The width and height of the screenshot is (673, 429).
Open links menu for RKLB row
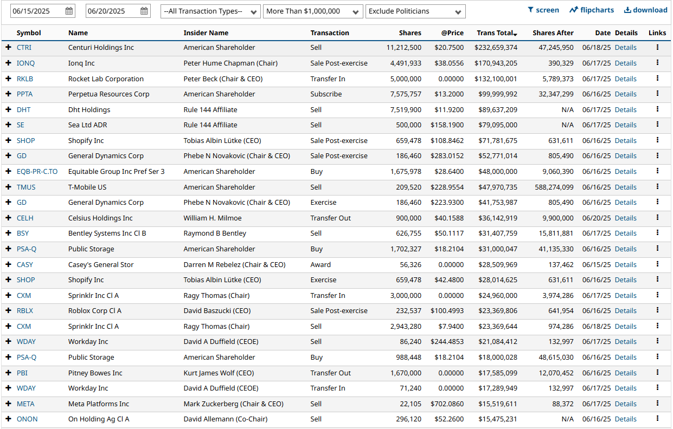click(x=657, y=79)
